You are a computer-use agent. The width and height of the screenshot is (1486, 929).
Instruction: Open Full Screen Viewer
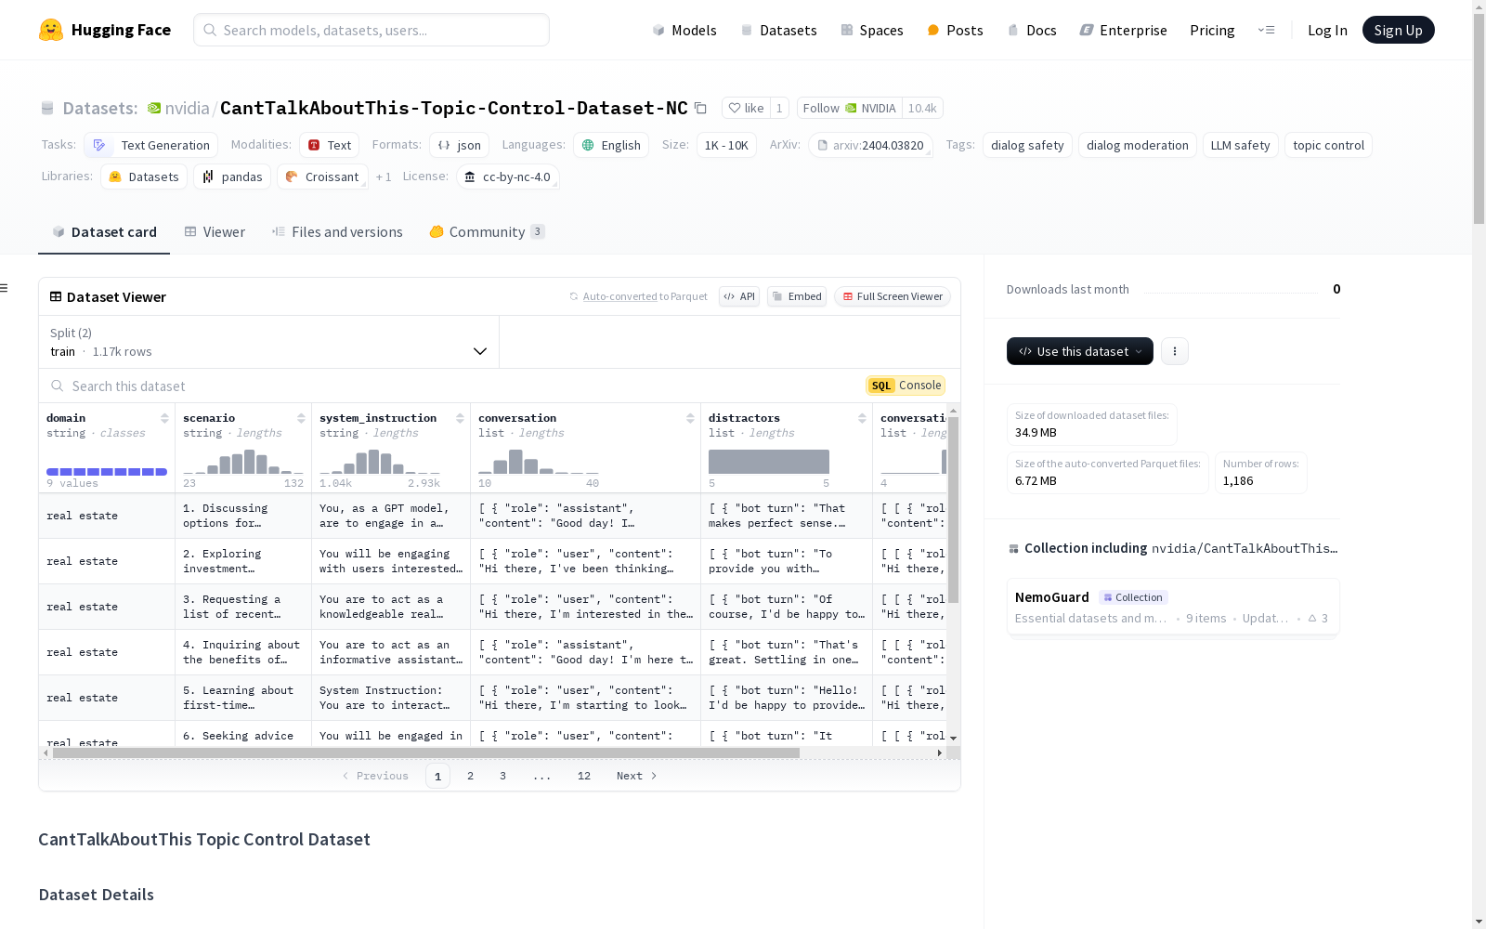click(x=893, y=296)
